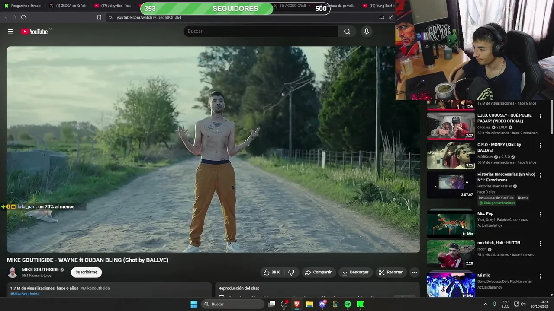Open MIKE SOUTHSIDE channel avatar
Viewport: 554px width, 311px height.
coord(13,273)
